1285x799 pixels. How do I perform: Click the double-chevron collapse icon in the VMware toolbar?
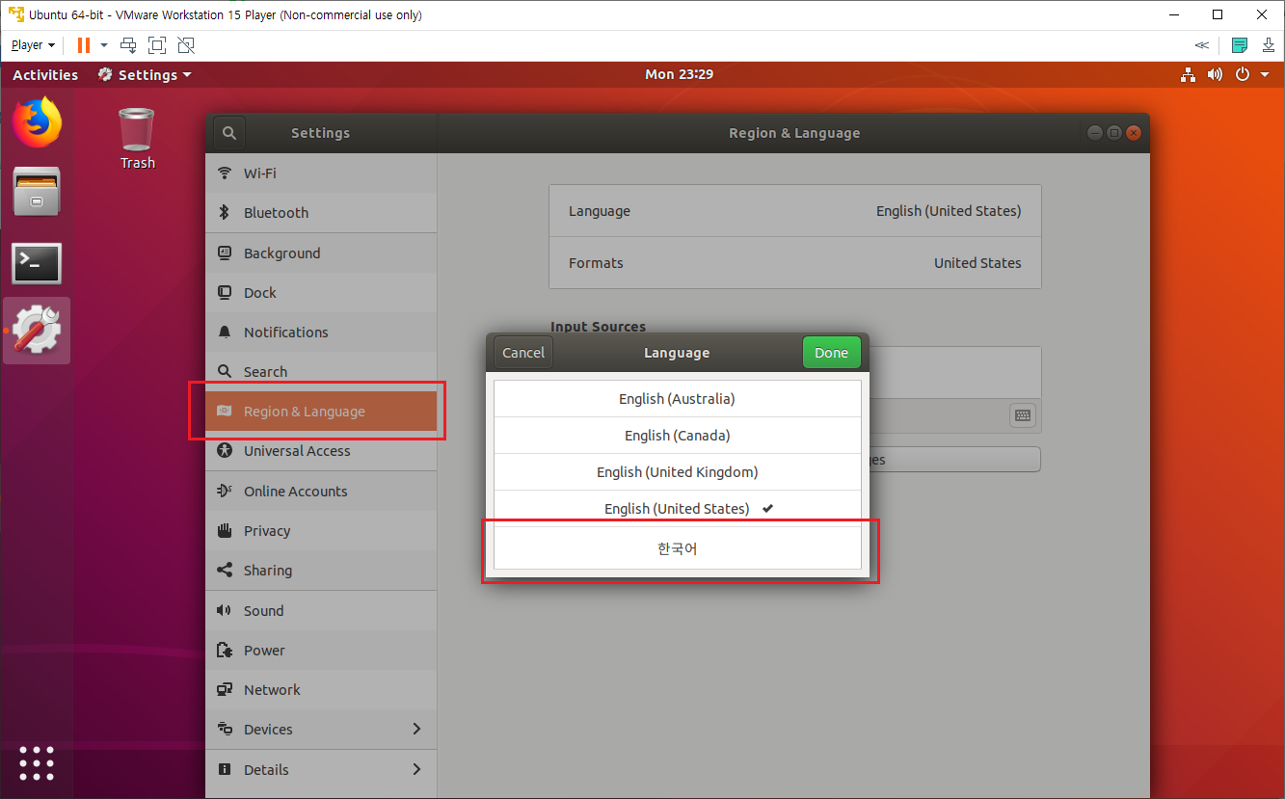[1201, 45]
